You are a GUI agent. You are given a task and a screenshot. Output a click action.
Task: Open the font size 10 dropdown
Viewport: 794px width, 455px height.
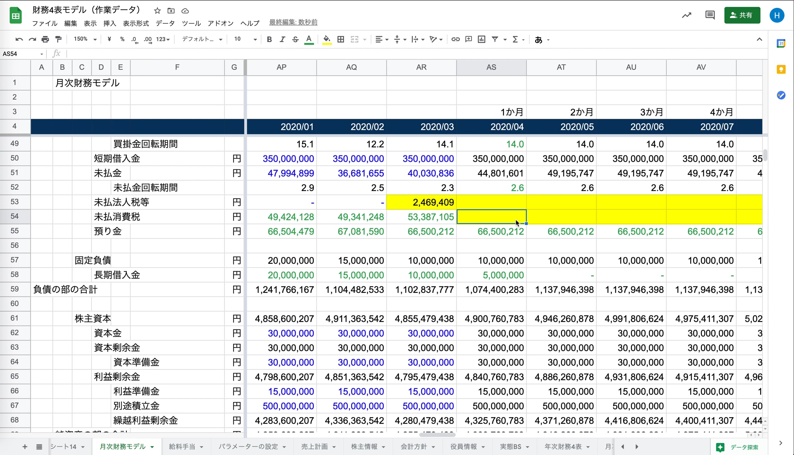tap(245, 39)
